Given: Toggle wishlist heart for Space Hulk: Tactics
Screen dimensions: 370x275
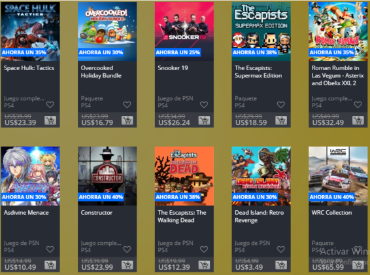Looking at the screenshot, I should 50,104.
